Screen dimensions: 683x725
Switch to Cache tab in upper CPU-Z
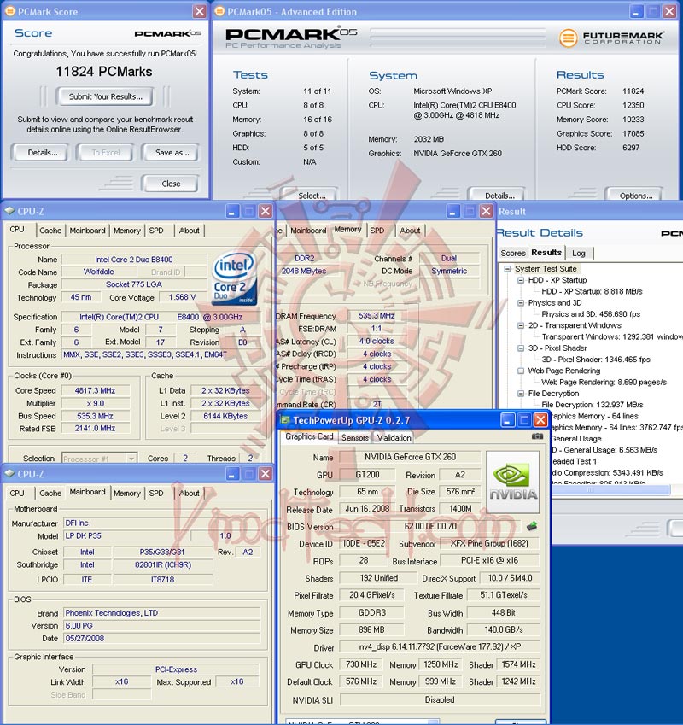[50, 231]
